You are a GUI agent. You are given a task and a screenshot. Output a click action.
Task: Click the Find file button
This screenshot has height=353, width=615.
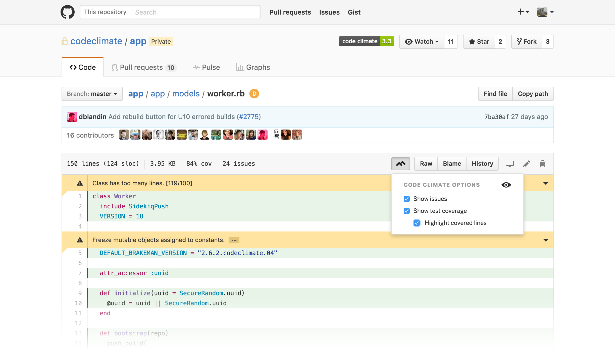[495, 94]
